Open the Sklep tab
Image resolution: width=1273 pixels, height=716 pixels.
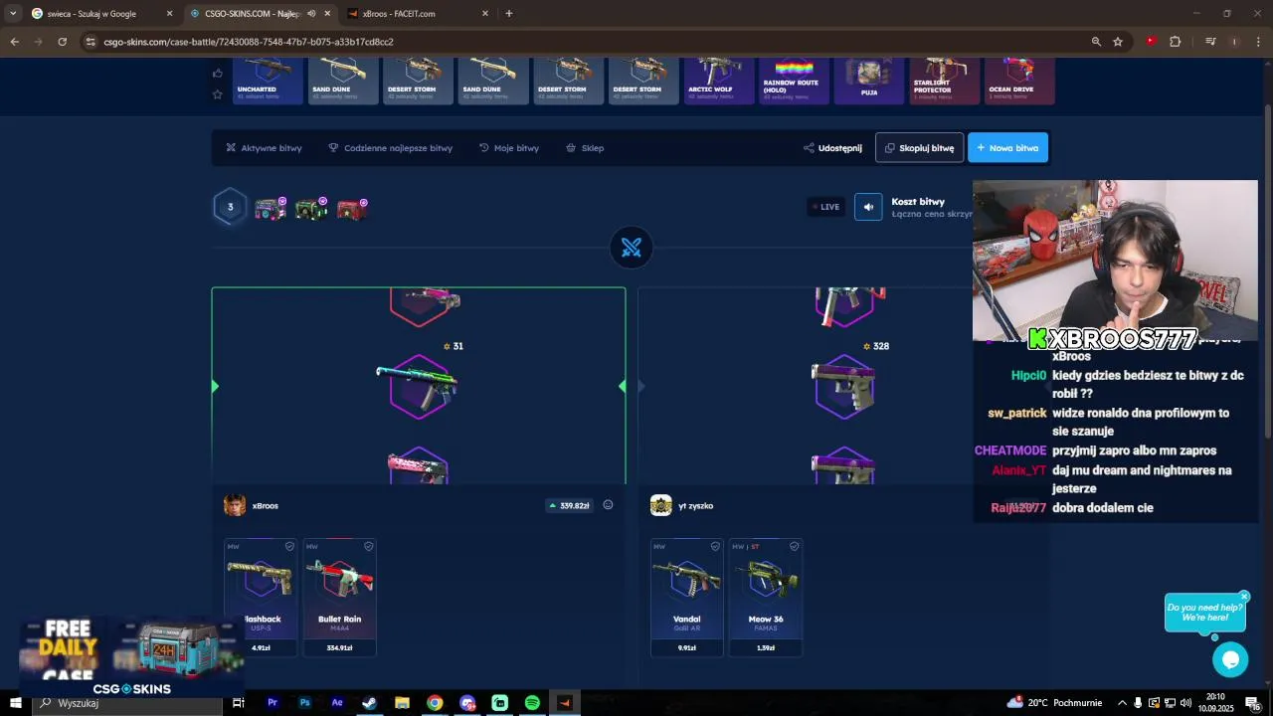pos(585,148)
